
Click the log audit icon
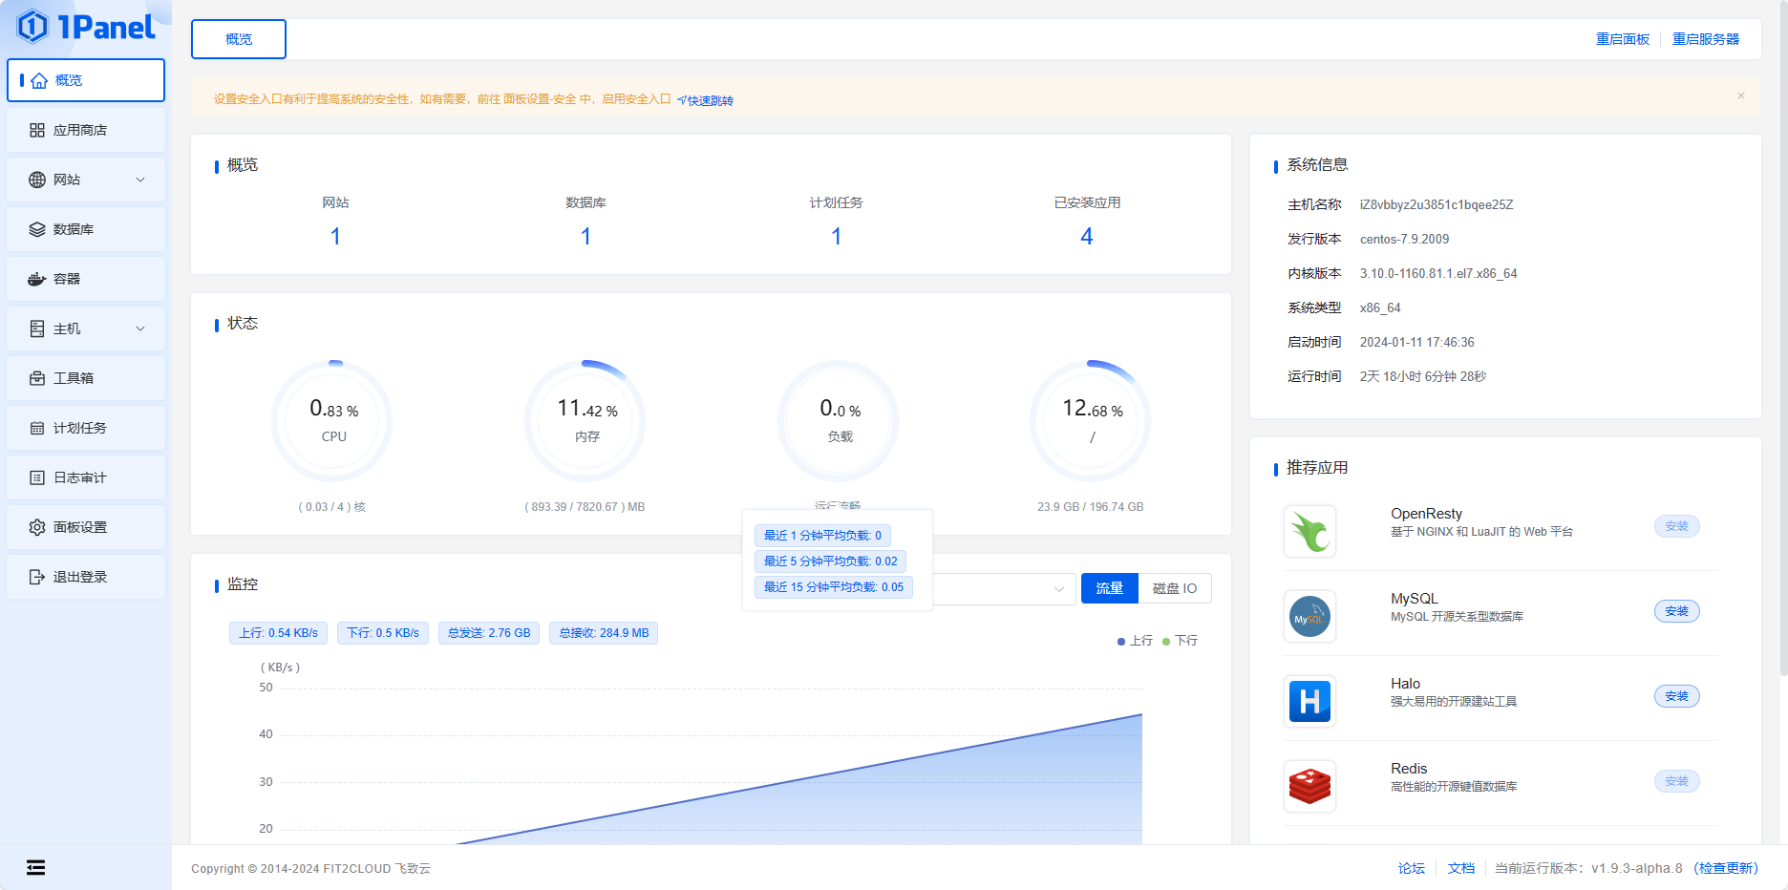click(37, 477)
